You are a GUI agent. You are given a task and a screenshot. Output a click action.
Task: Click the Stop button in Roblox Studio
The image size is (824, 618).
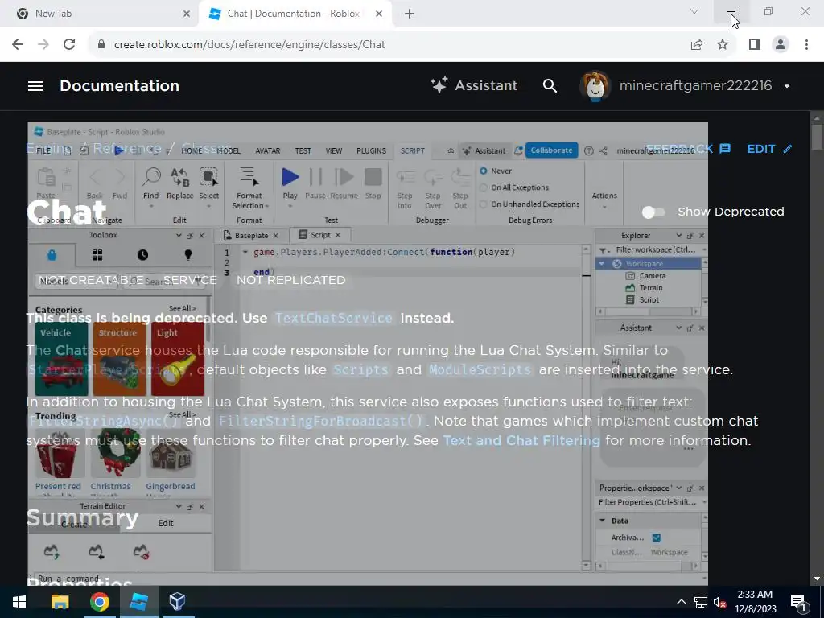373,184
